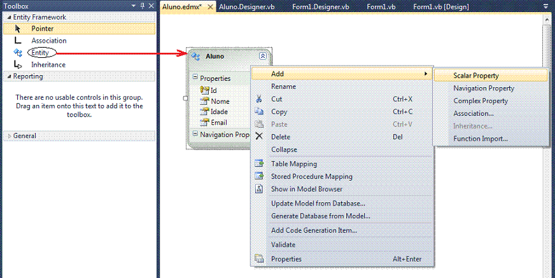
Task: Switch to Aluno.Designer.vb tab
Action: pos(246,7)
